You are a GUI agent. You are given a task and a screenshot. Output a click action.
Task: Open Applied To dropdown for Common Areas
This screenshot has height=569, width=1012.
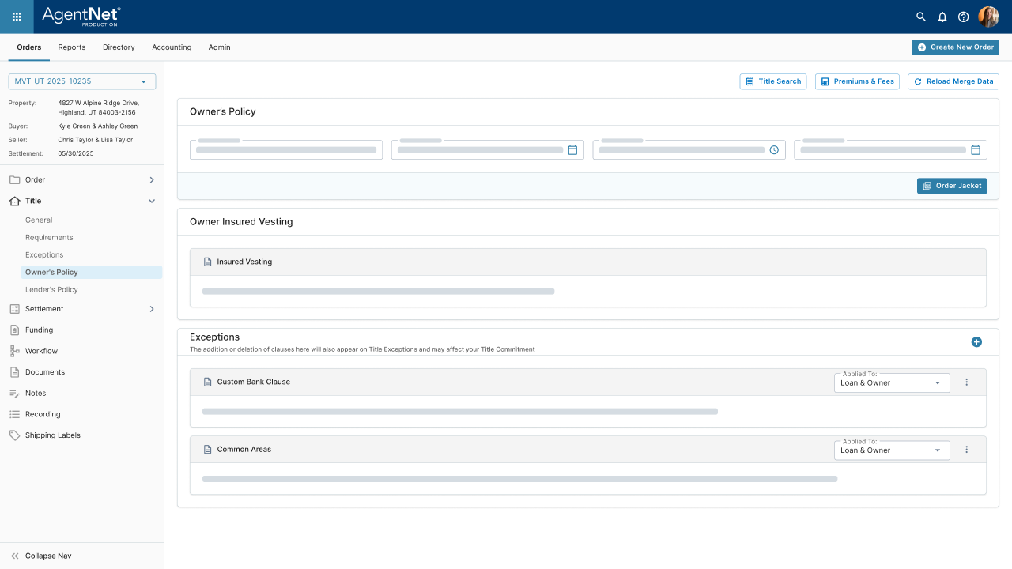coord(892,450)
